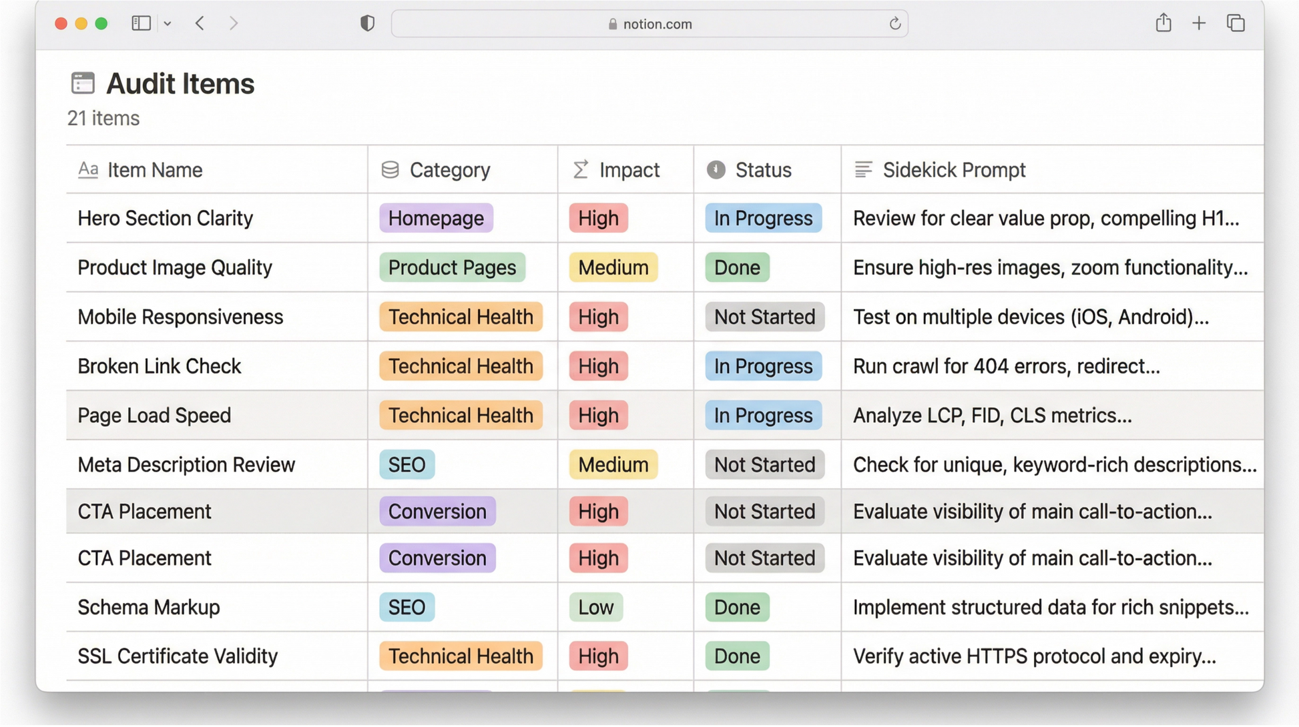Screen dimensions: 1299x727
Task: Select the Done status pill for Schema Markup
Action: click(736, 607)
